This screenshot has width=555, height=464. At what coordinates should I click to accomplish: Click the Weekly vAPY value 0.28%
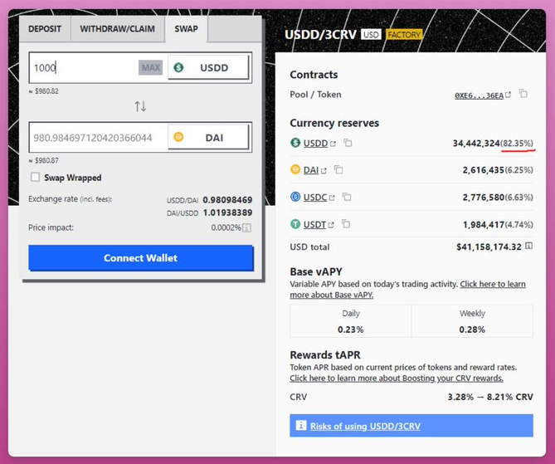(x=472, y=330)
